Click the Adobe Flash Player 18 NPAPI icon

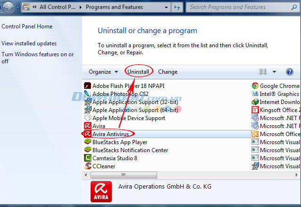88,86
